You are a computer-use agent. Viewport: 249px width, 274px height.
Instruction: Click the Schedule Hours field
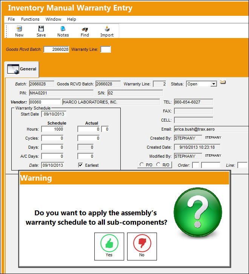pos(52,129)
